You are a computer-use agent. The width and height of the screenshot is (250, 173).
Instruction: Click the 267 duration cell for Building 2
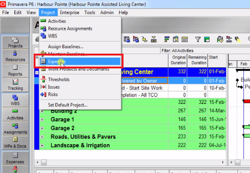coord(178,111)
